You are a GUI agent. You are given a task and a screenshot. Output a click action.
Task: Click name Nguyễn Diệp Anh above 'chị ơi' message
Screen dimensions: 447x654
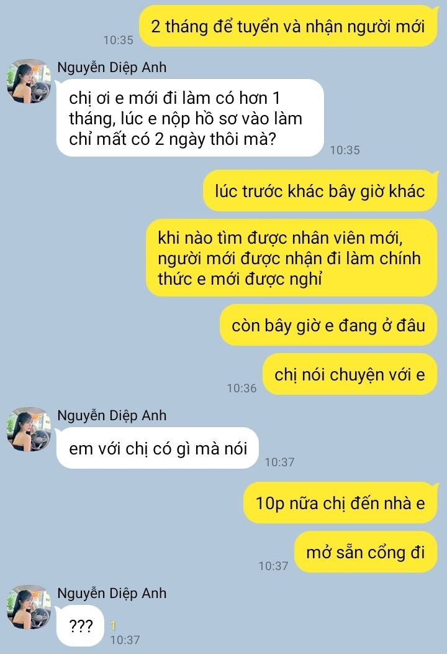coord(112,67)
